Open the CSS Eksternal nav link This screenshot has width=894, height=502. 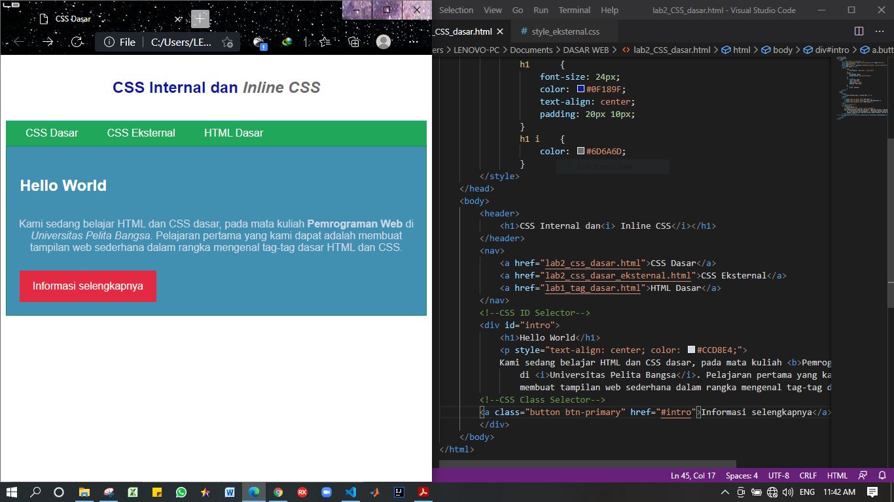[141, 133]
